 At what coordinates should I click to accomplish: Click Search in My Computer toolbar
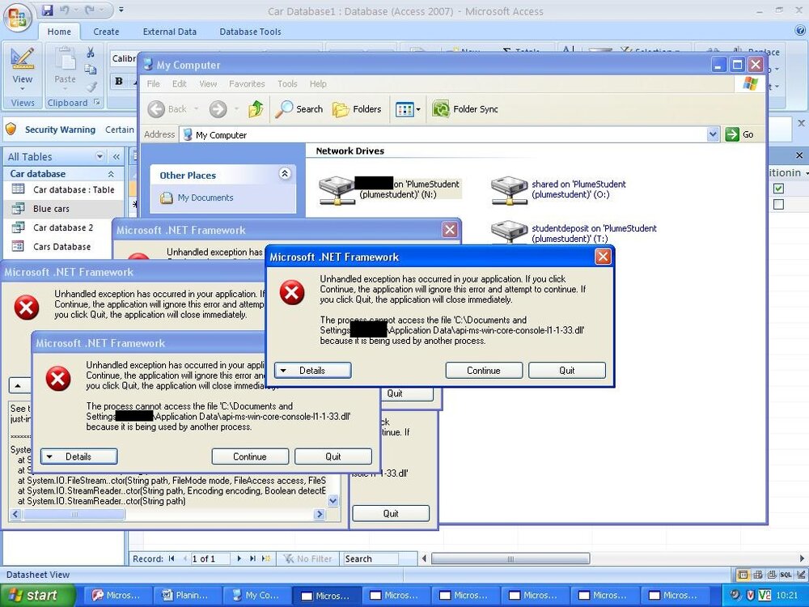click(x=299, y=109)
